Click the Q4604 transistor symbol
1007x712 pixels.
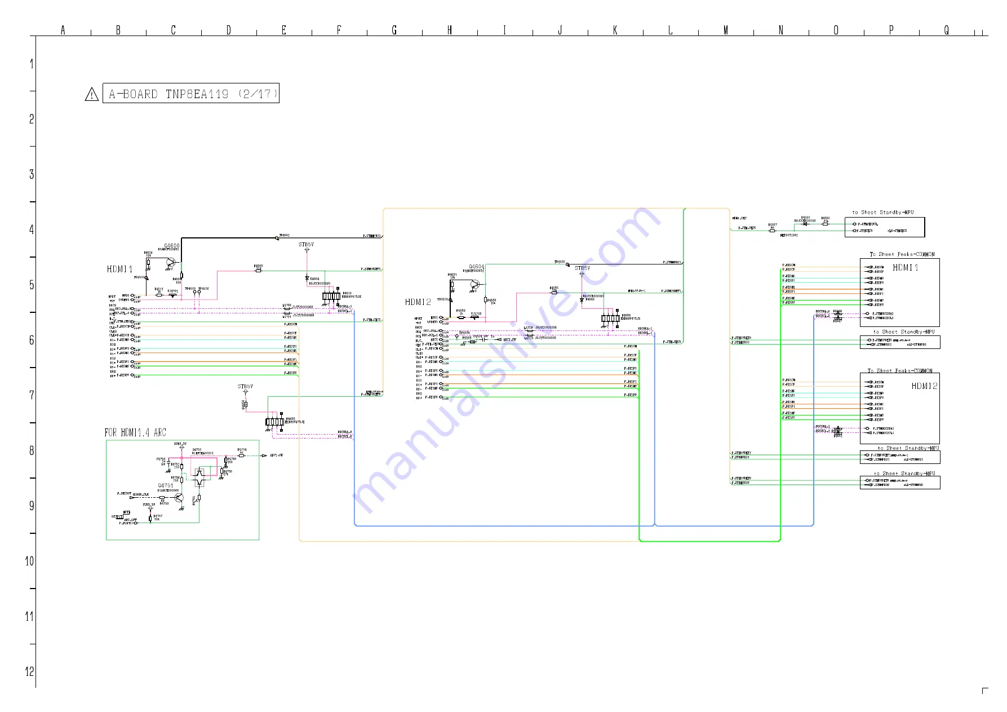point(475,285)
